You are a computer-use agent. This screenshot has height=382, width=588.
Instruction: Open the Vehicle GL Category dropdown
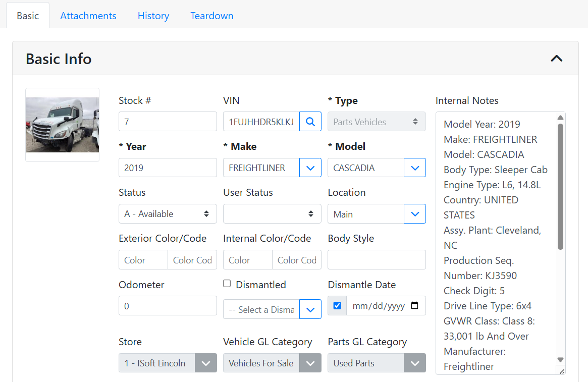click(310, 363)
